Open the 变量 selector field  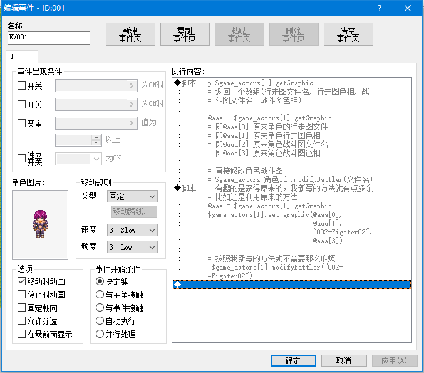coord(96,123)
